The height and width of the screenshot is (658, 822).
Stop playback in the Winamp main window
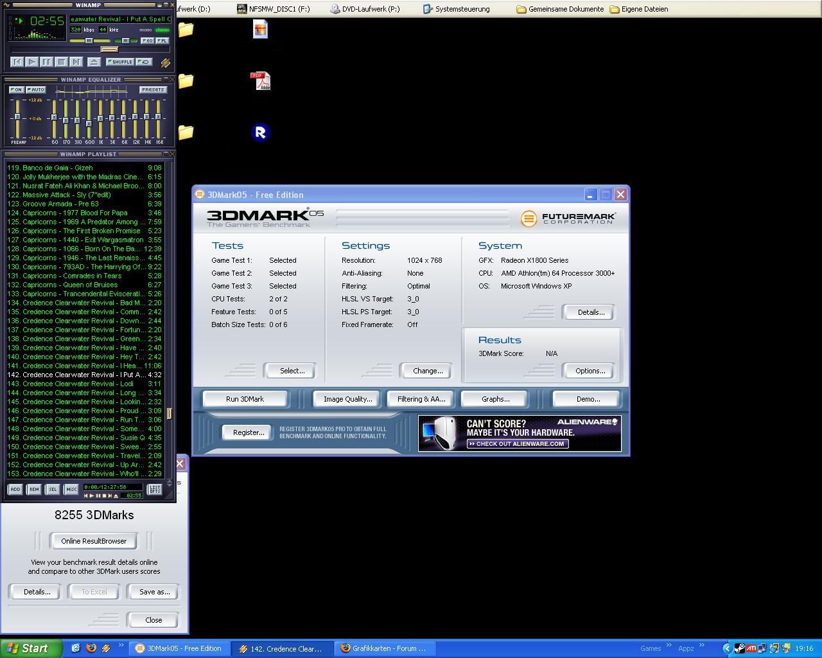(61, 62)
